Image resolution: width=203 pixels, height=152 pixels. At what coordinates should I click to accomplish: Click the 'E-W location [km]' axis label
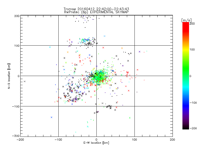[x=96, y=143]
